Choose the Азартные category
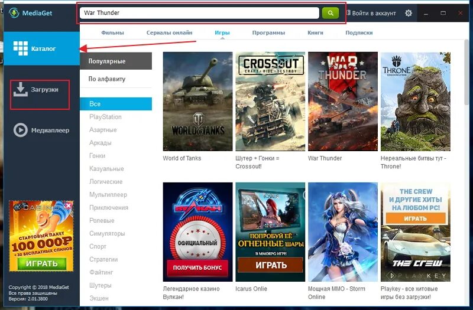 coord(103,130)
